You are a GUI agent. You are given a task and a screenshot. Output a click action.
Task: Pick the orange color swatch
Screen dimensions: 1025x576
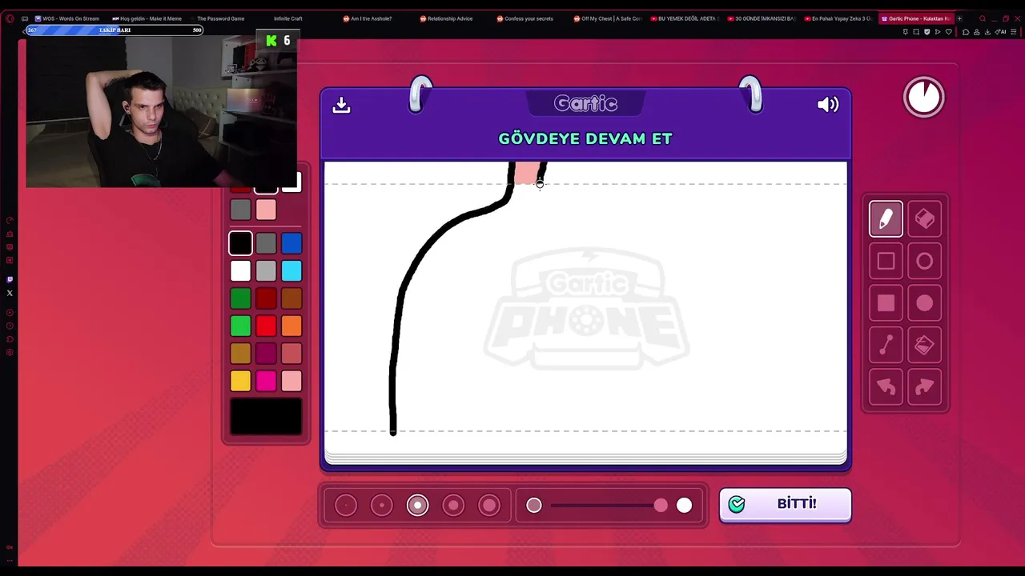pos(291,326)
